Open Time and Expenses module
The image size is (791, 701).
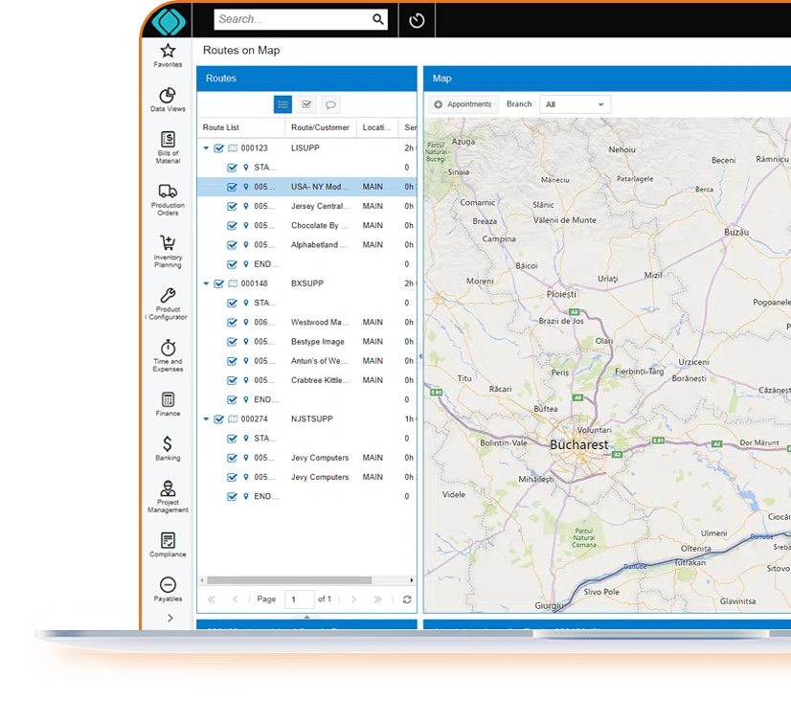[168, 353]
